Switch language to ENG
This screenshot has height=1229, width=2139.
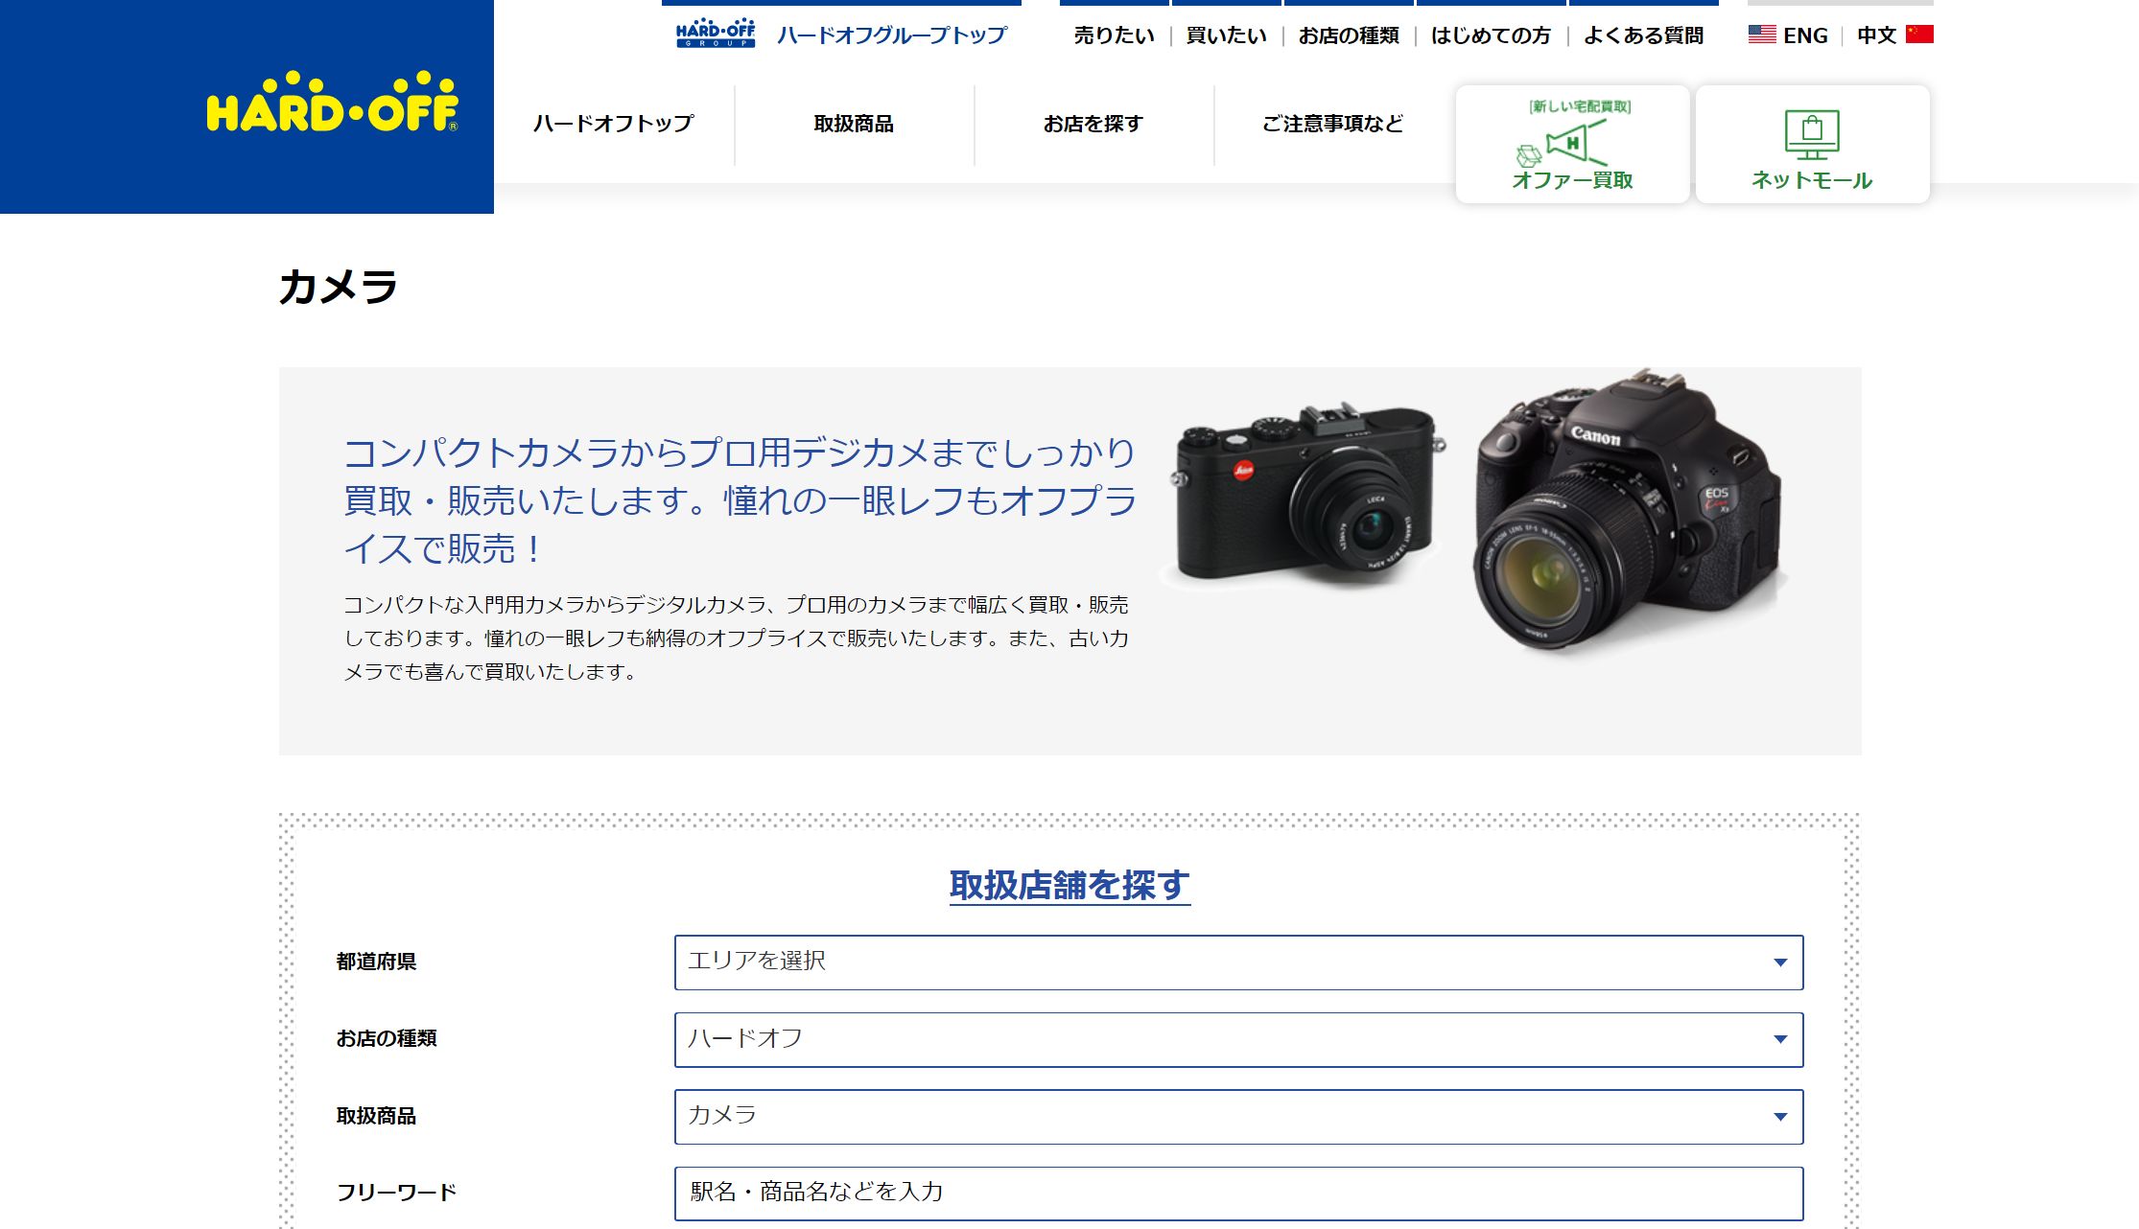[1805, 35]
